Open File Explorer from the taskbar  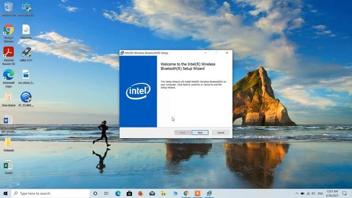point(163,193)
